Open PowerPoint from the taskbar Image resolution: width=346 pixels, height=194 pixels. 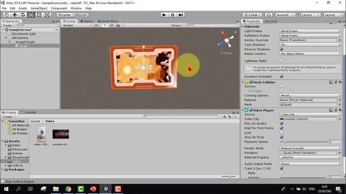[x=93, y=189]
